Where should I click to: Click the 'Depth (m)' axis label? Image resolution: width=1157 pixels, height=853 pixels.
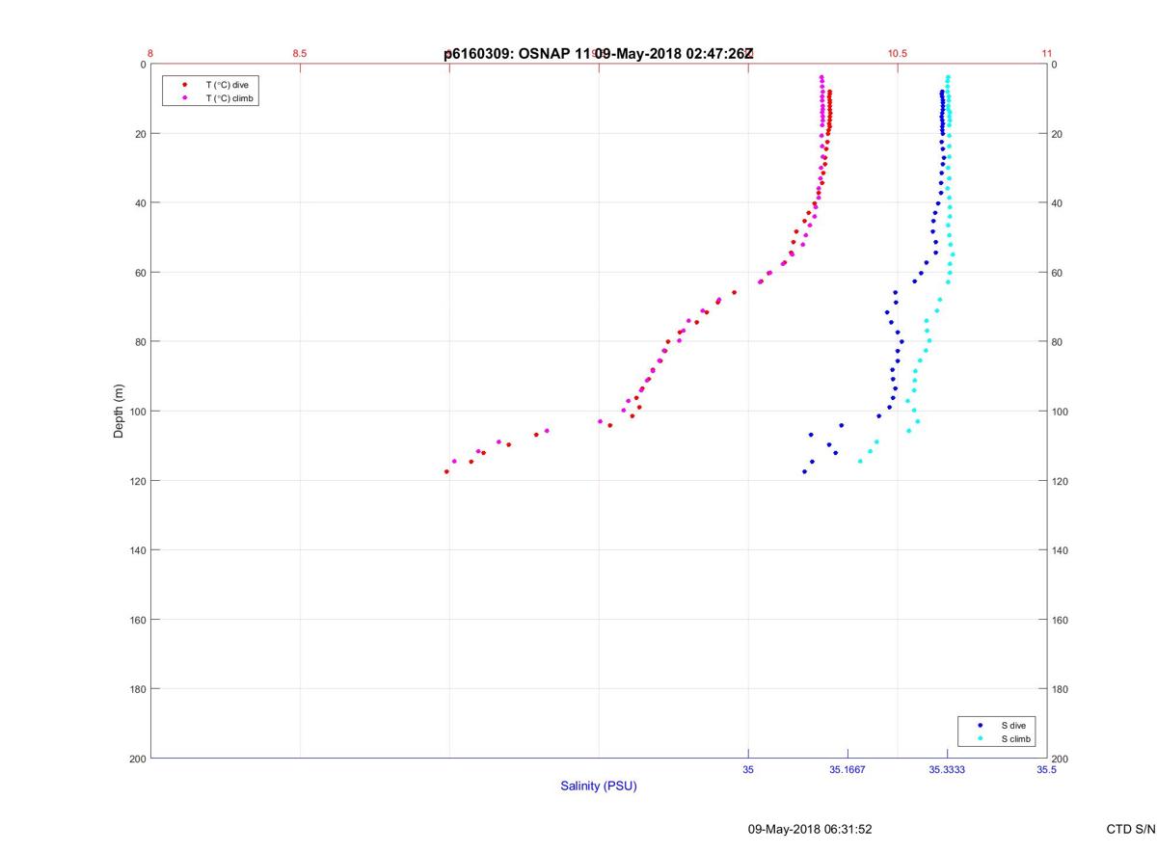(x=120, y=411)
